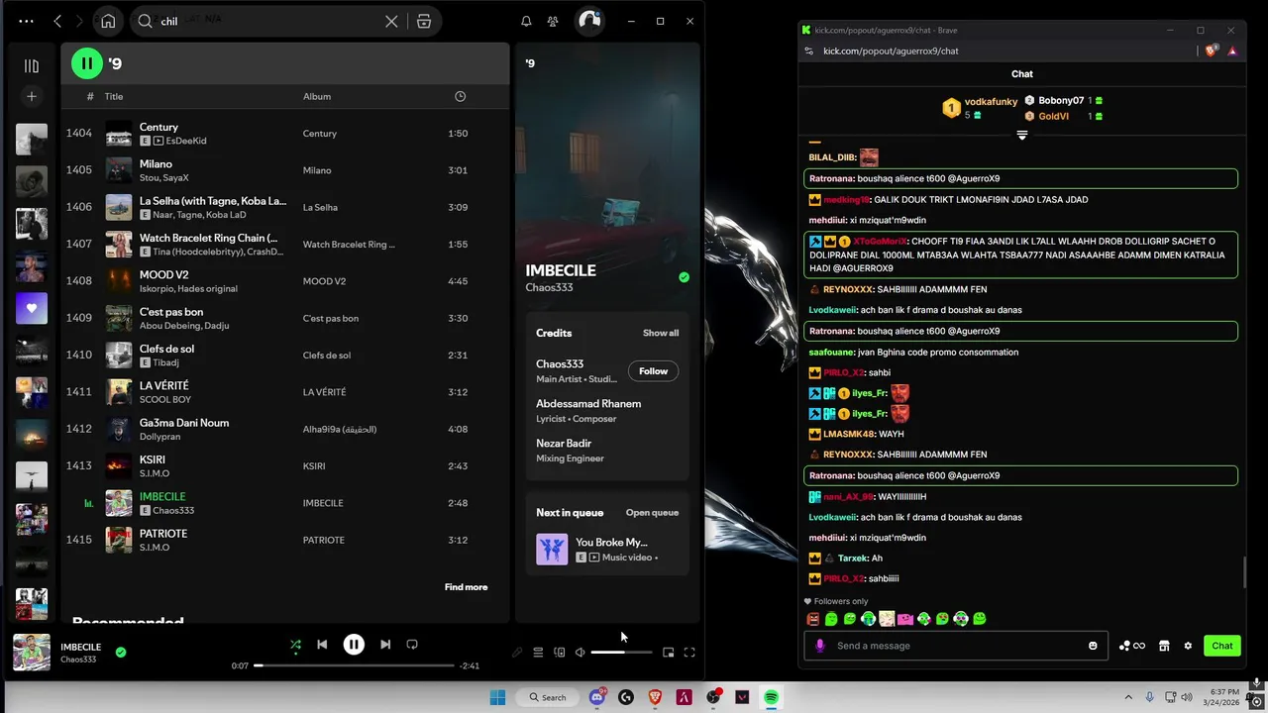Sort tracks by Album column header
Image resolution: width=1268 pixels, height=713 pixels.
(x=317, y=96)
